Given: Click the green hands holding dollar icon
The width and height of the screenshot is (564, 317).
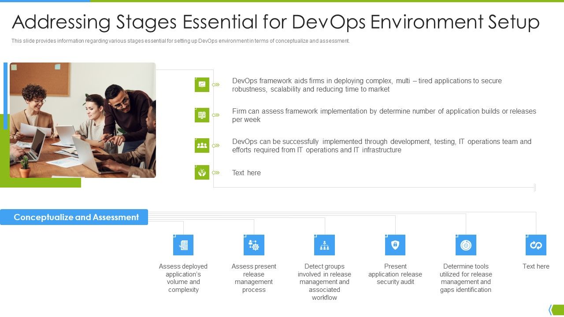Looking at the screenshot, I should point(202,173).
